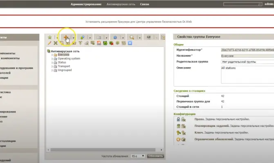Remove personal Ключ settings icon
The width and height of the screenshot is (274, 163).
point(184,133)
